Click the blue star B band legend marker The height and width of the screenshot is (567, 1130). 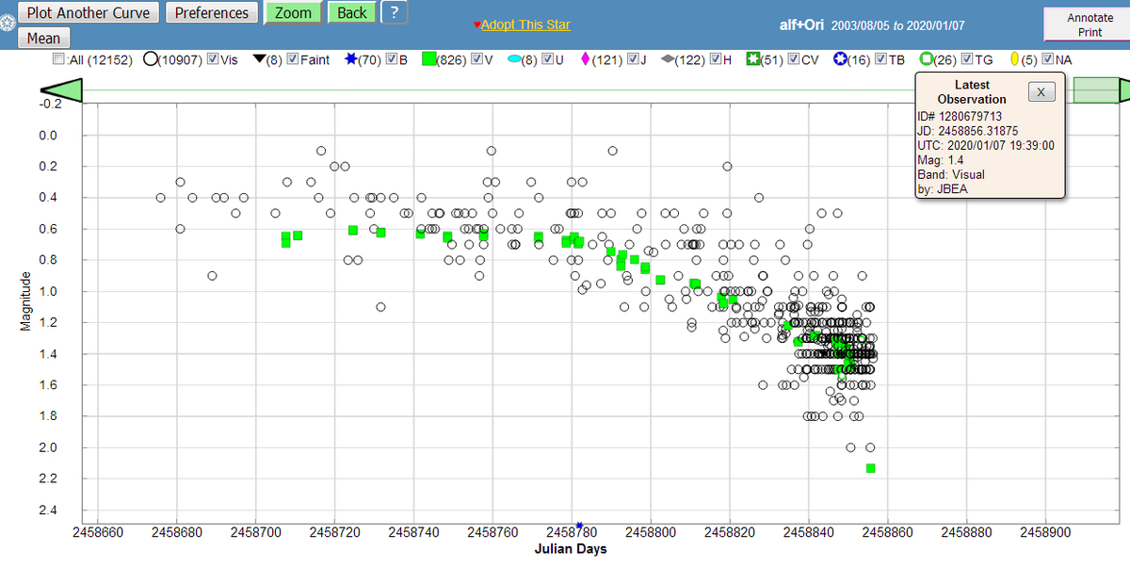point(352,60)
